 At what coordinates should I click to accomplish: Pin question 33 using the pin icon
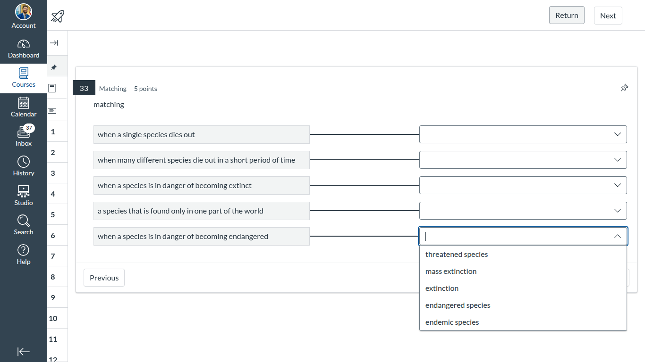(624, 88)
